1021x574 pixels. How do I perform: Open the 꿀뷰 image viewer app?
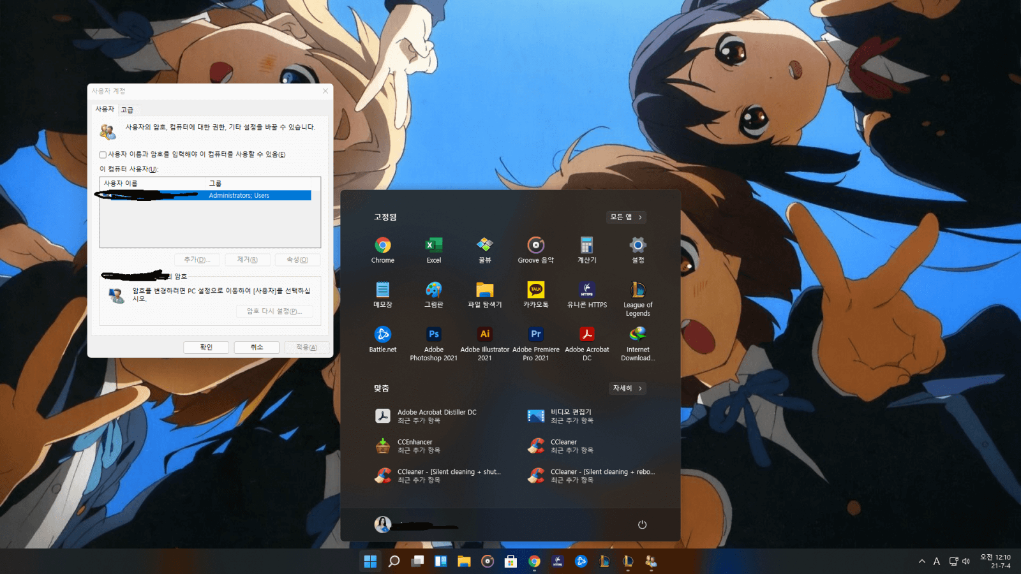(x=485, y=249)
